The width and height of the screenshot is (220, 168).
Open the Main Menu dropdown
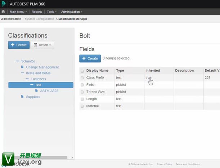click(x=18, y=12)
